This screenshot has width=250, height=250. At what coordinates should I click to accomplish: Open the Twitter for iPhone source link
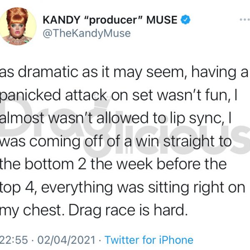tap(149, 240)
